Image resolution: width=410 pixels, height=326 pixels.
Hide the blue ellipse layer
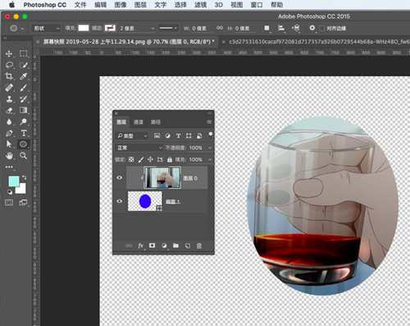[120, 201]
